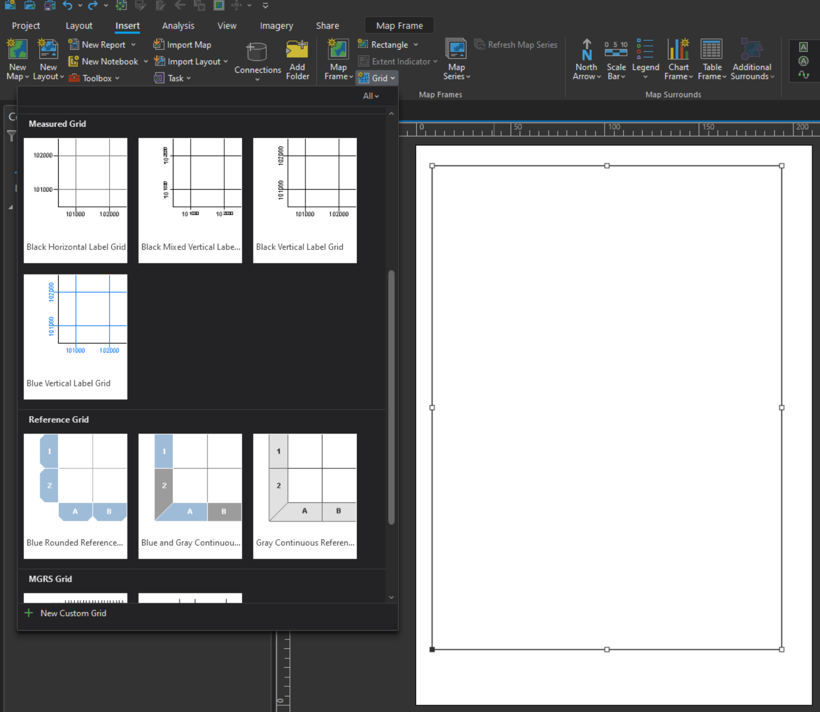820x712 pixels.
Task: Click the New Map icon
Action: click(x=17, y=50)
